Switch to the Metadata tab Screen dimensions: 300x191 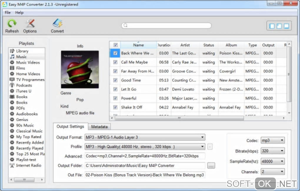coord(99,127)
